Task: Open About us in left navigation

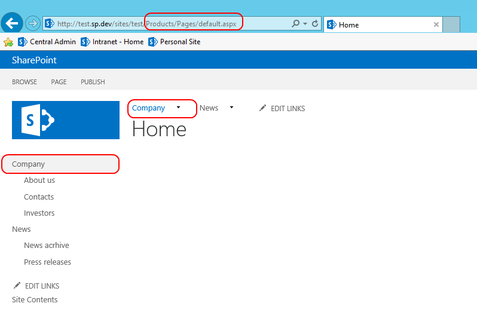Action: click(x=39, y=180)
